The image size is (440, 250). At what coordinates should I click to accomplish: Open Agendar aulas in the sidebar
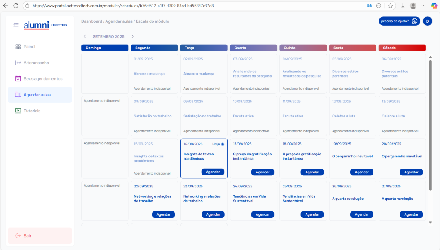tap(37, 95)
